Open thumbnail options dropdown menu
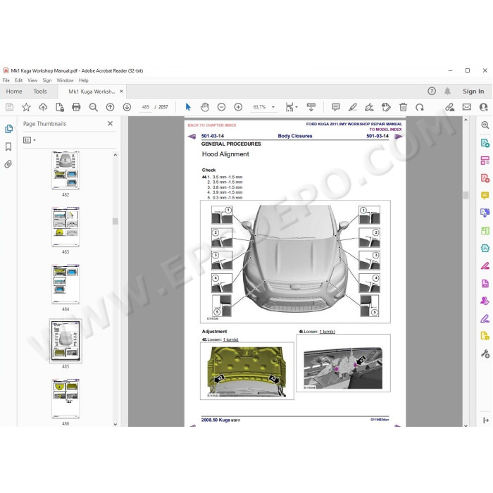 pos(30,140)
